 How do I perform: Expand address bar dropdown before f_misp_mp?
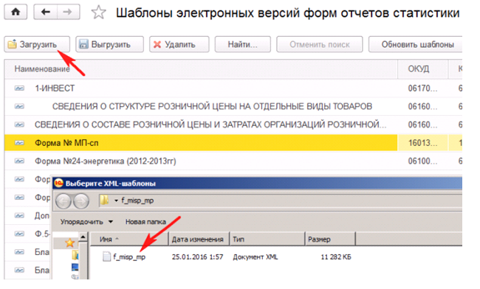pos(116,201)
